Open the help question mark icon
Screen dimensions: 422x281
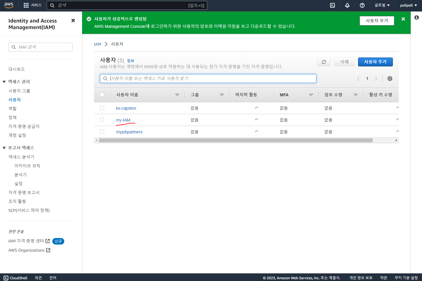click(362, 5)
